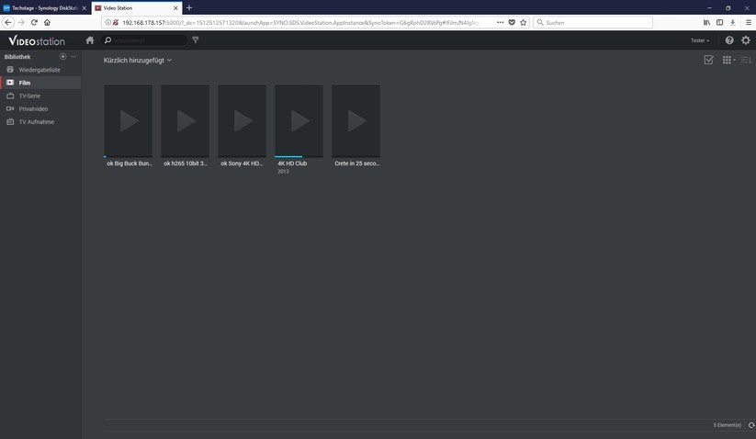Expand the Kürzlich hinzugefügt dropdown

click(138, 61)
